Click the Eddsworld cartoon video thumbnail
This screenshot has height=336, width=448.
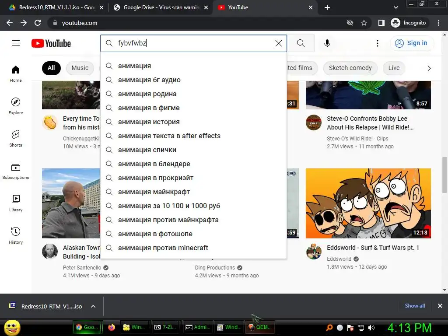coord(368,203)
